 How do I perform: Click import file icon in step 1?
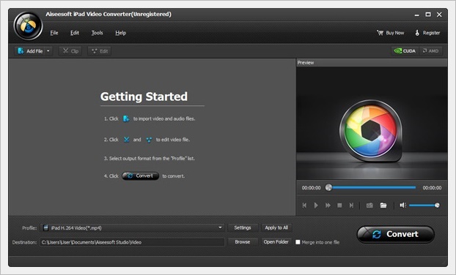[x=126, y=118]
